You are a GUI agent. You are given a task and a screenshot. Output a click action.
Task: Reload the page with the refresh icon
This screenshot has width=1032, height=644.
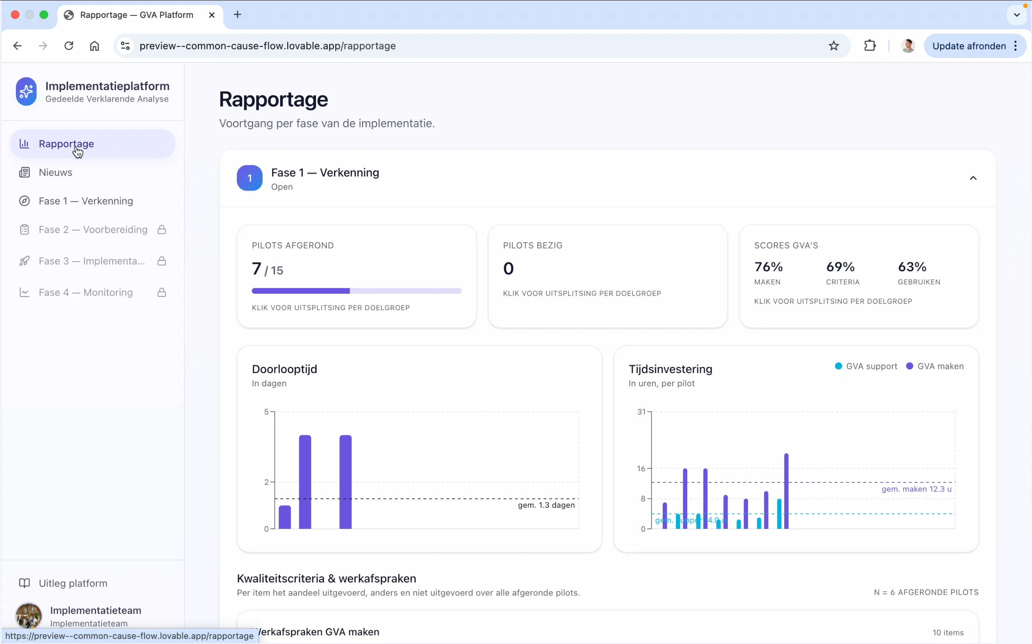point(69,46)
